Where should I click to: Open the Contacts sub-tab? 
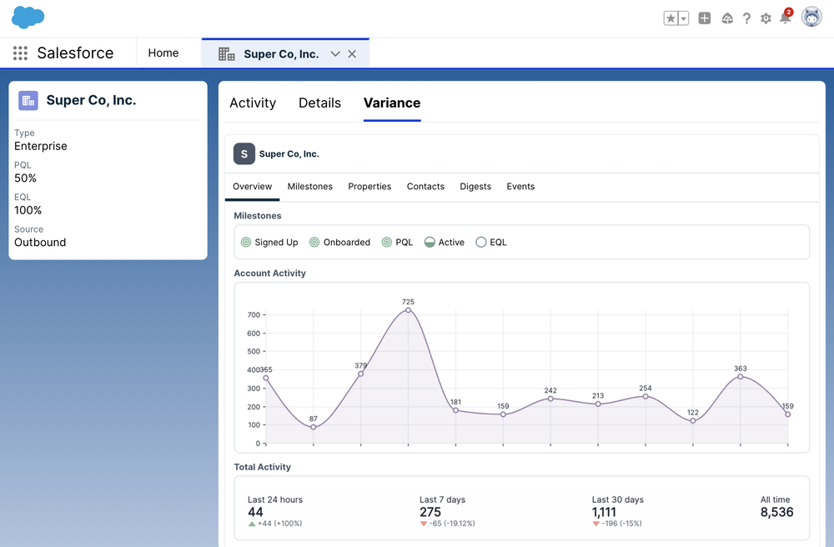(x=425, y=187)
